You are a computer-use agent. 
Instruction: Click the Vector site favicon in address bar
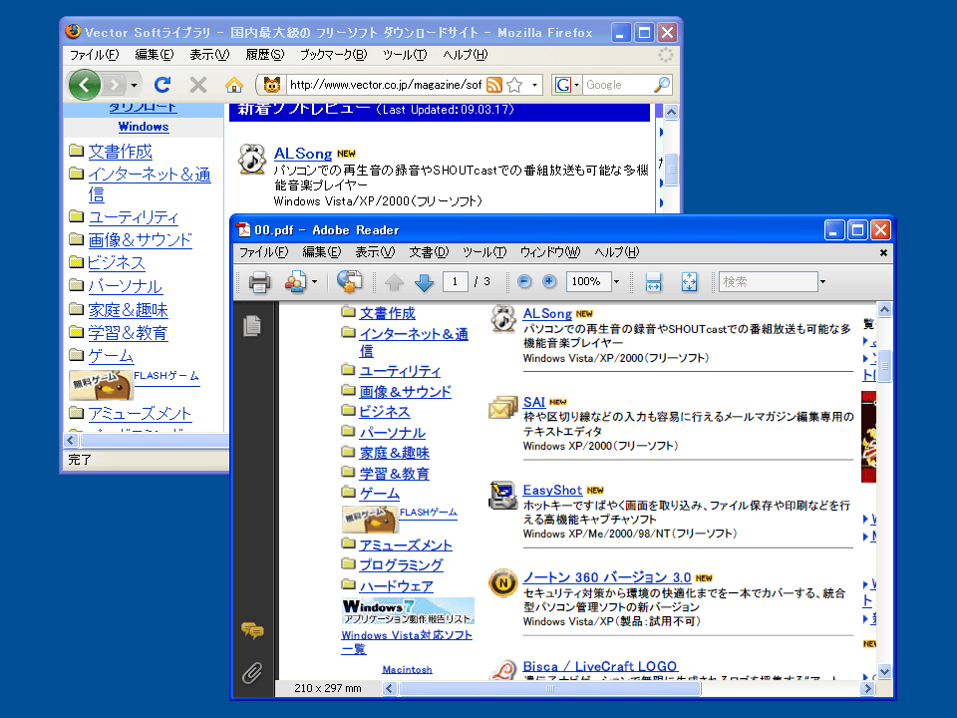(x=271, y=84)
